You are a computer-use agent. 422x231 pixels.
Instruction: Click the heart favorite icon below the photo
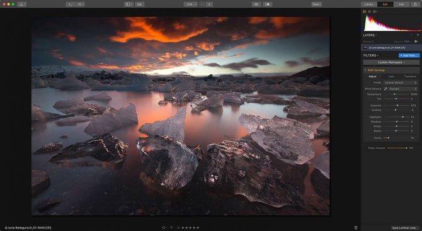click(x=171, y=228)
